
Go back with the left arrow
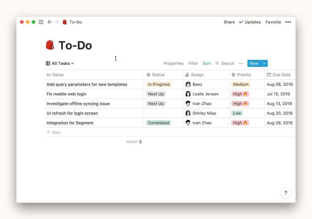pos(50,22)
